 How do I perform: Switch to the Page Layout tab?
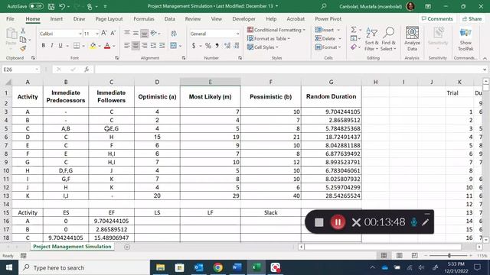coord(109,18)
